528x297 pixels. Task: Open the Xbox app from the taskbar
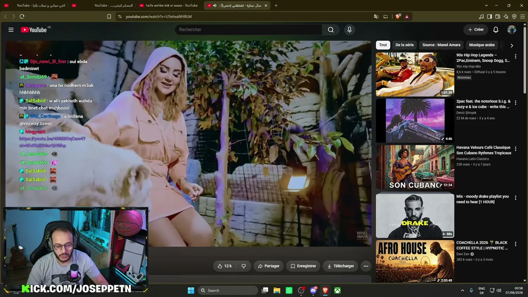(x=337, y=290)
